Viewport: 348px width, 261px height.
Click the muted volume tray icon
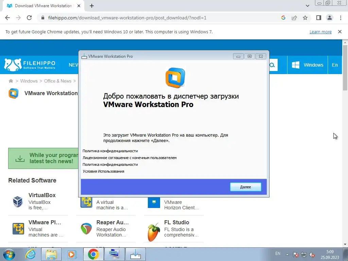[x=312, y=254]
